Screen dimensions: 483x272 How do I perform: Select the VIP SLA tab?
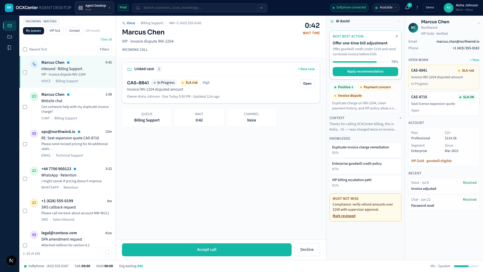coord(55,31)
